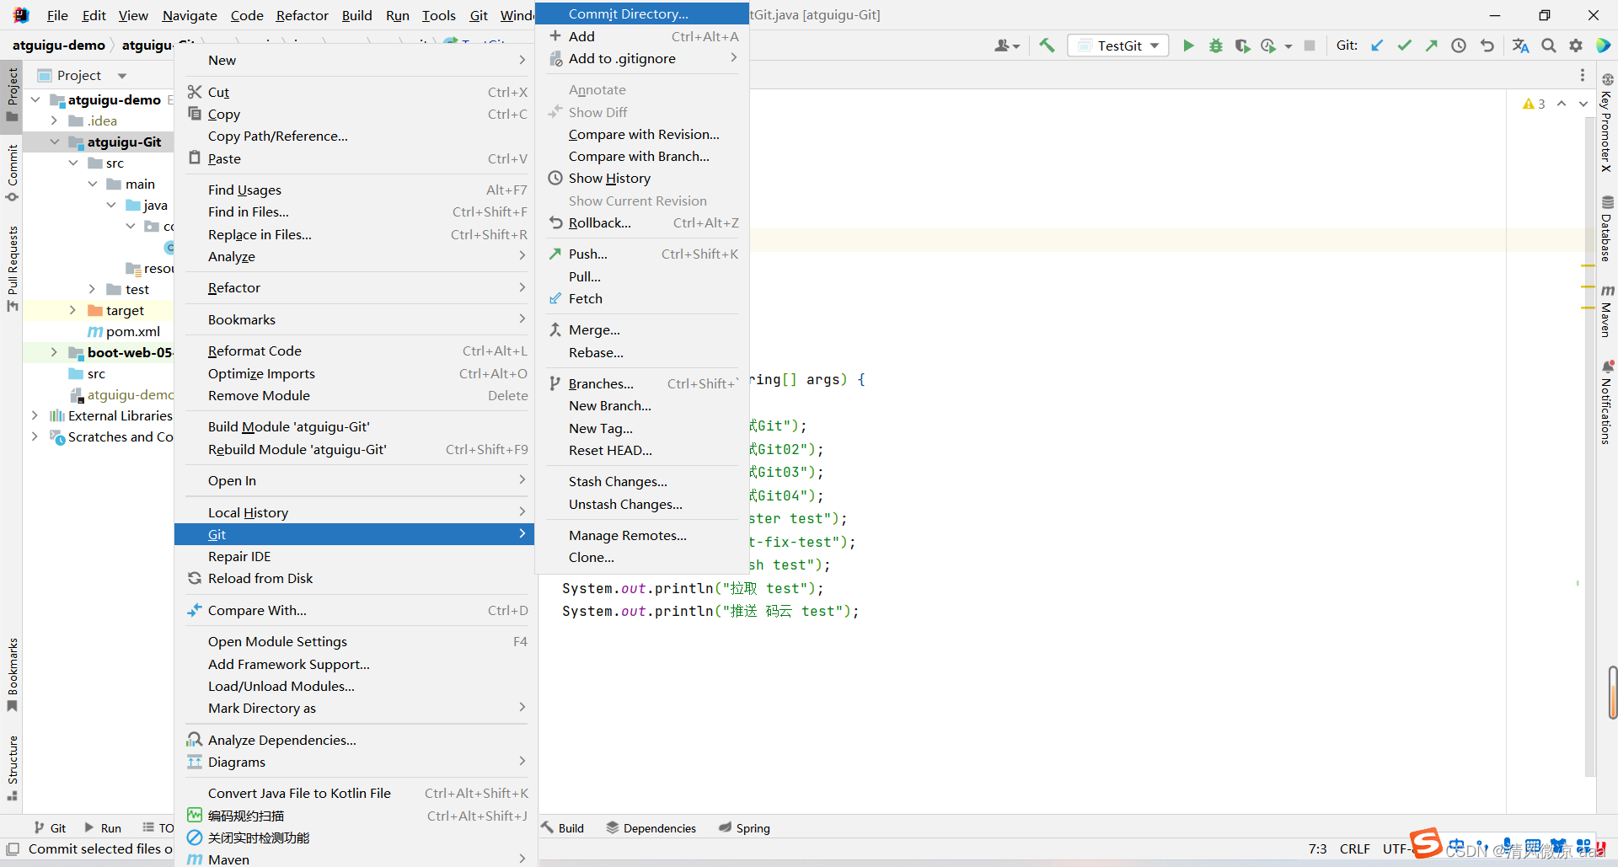Open the Project view dropdown
The height and width of the screenshot is (867, 1618).
pos(122,76)
